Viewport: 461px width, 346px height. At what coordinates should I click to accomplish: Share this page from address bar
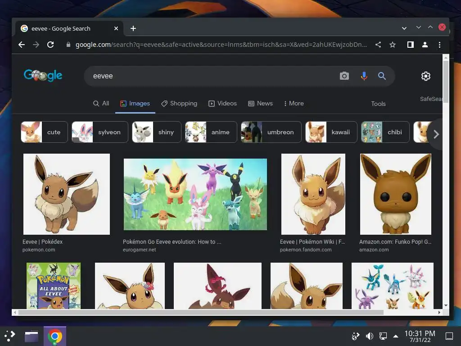(378, 45)
